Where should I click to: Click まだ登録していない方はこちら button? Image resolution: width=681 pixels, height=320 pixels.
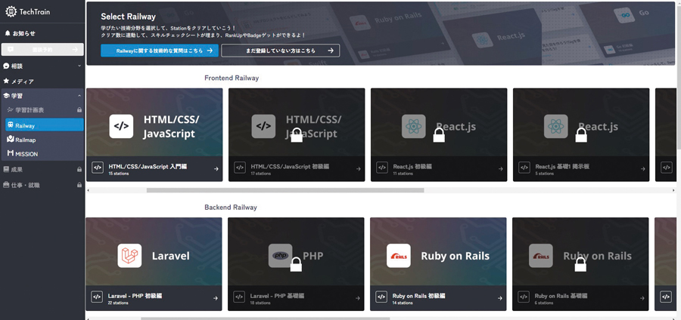[x=280, y=51]
